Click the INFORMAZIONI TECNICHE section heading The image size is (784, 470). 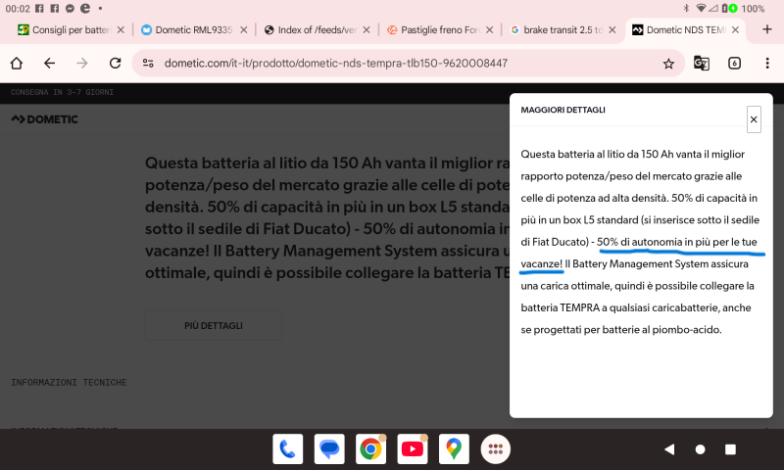tap(69, 383)
